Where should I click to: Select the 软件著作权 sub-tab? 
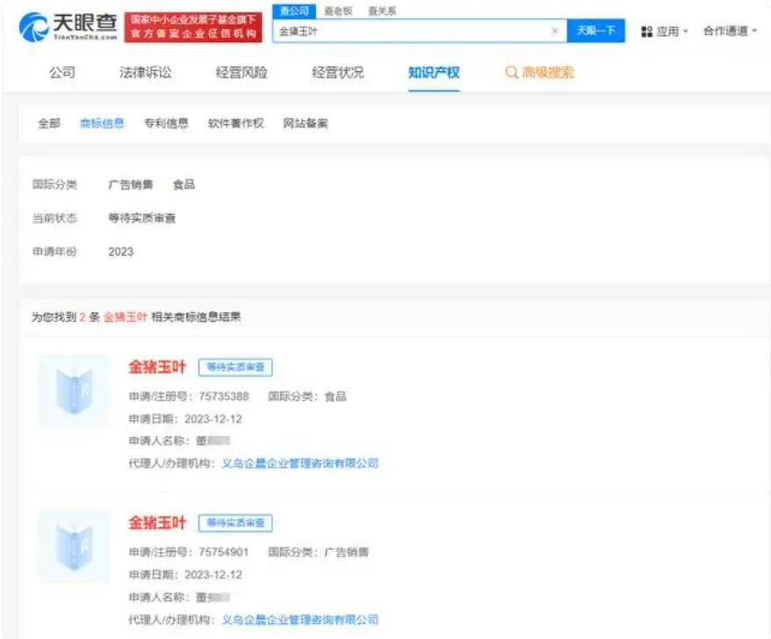235,124
